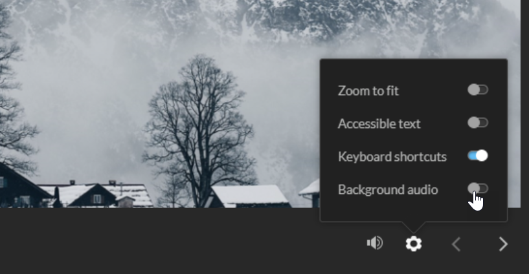Select the 'Zoom to fit' label
This screenshot has height=274, width=529.
point(368,91)
